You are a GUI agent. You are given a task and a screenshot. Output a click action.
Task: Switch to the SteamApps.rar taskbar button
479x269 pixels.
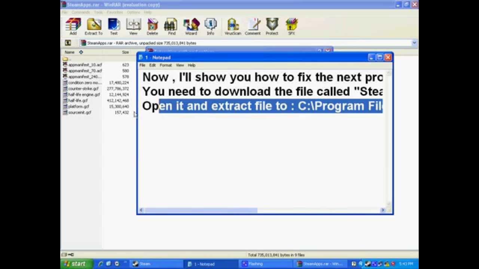point(321,264)
